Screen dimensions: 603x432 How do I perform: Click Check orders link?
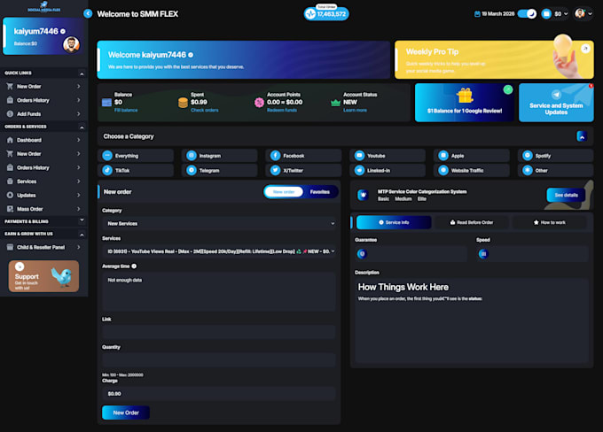point(204,110)
